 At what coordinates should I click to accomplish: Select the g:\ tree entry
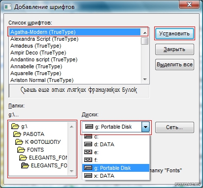(24, 126)
